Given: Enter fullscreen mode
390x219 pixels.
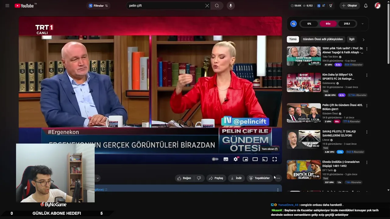Looking at the screenshot, I should tap(275, 159).
